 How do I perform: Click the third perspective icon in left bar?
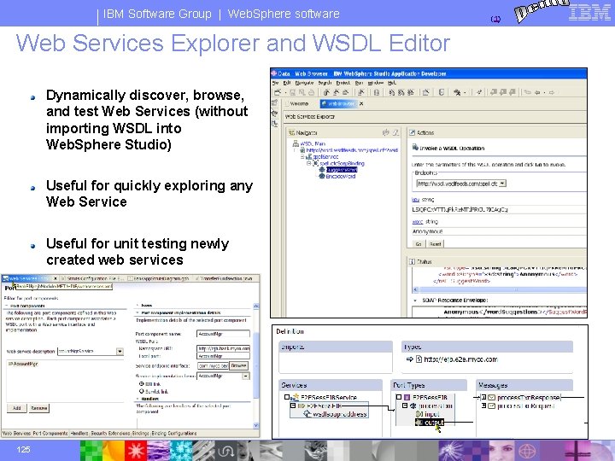click(274, 124)
